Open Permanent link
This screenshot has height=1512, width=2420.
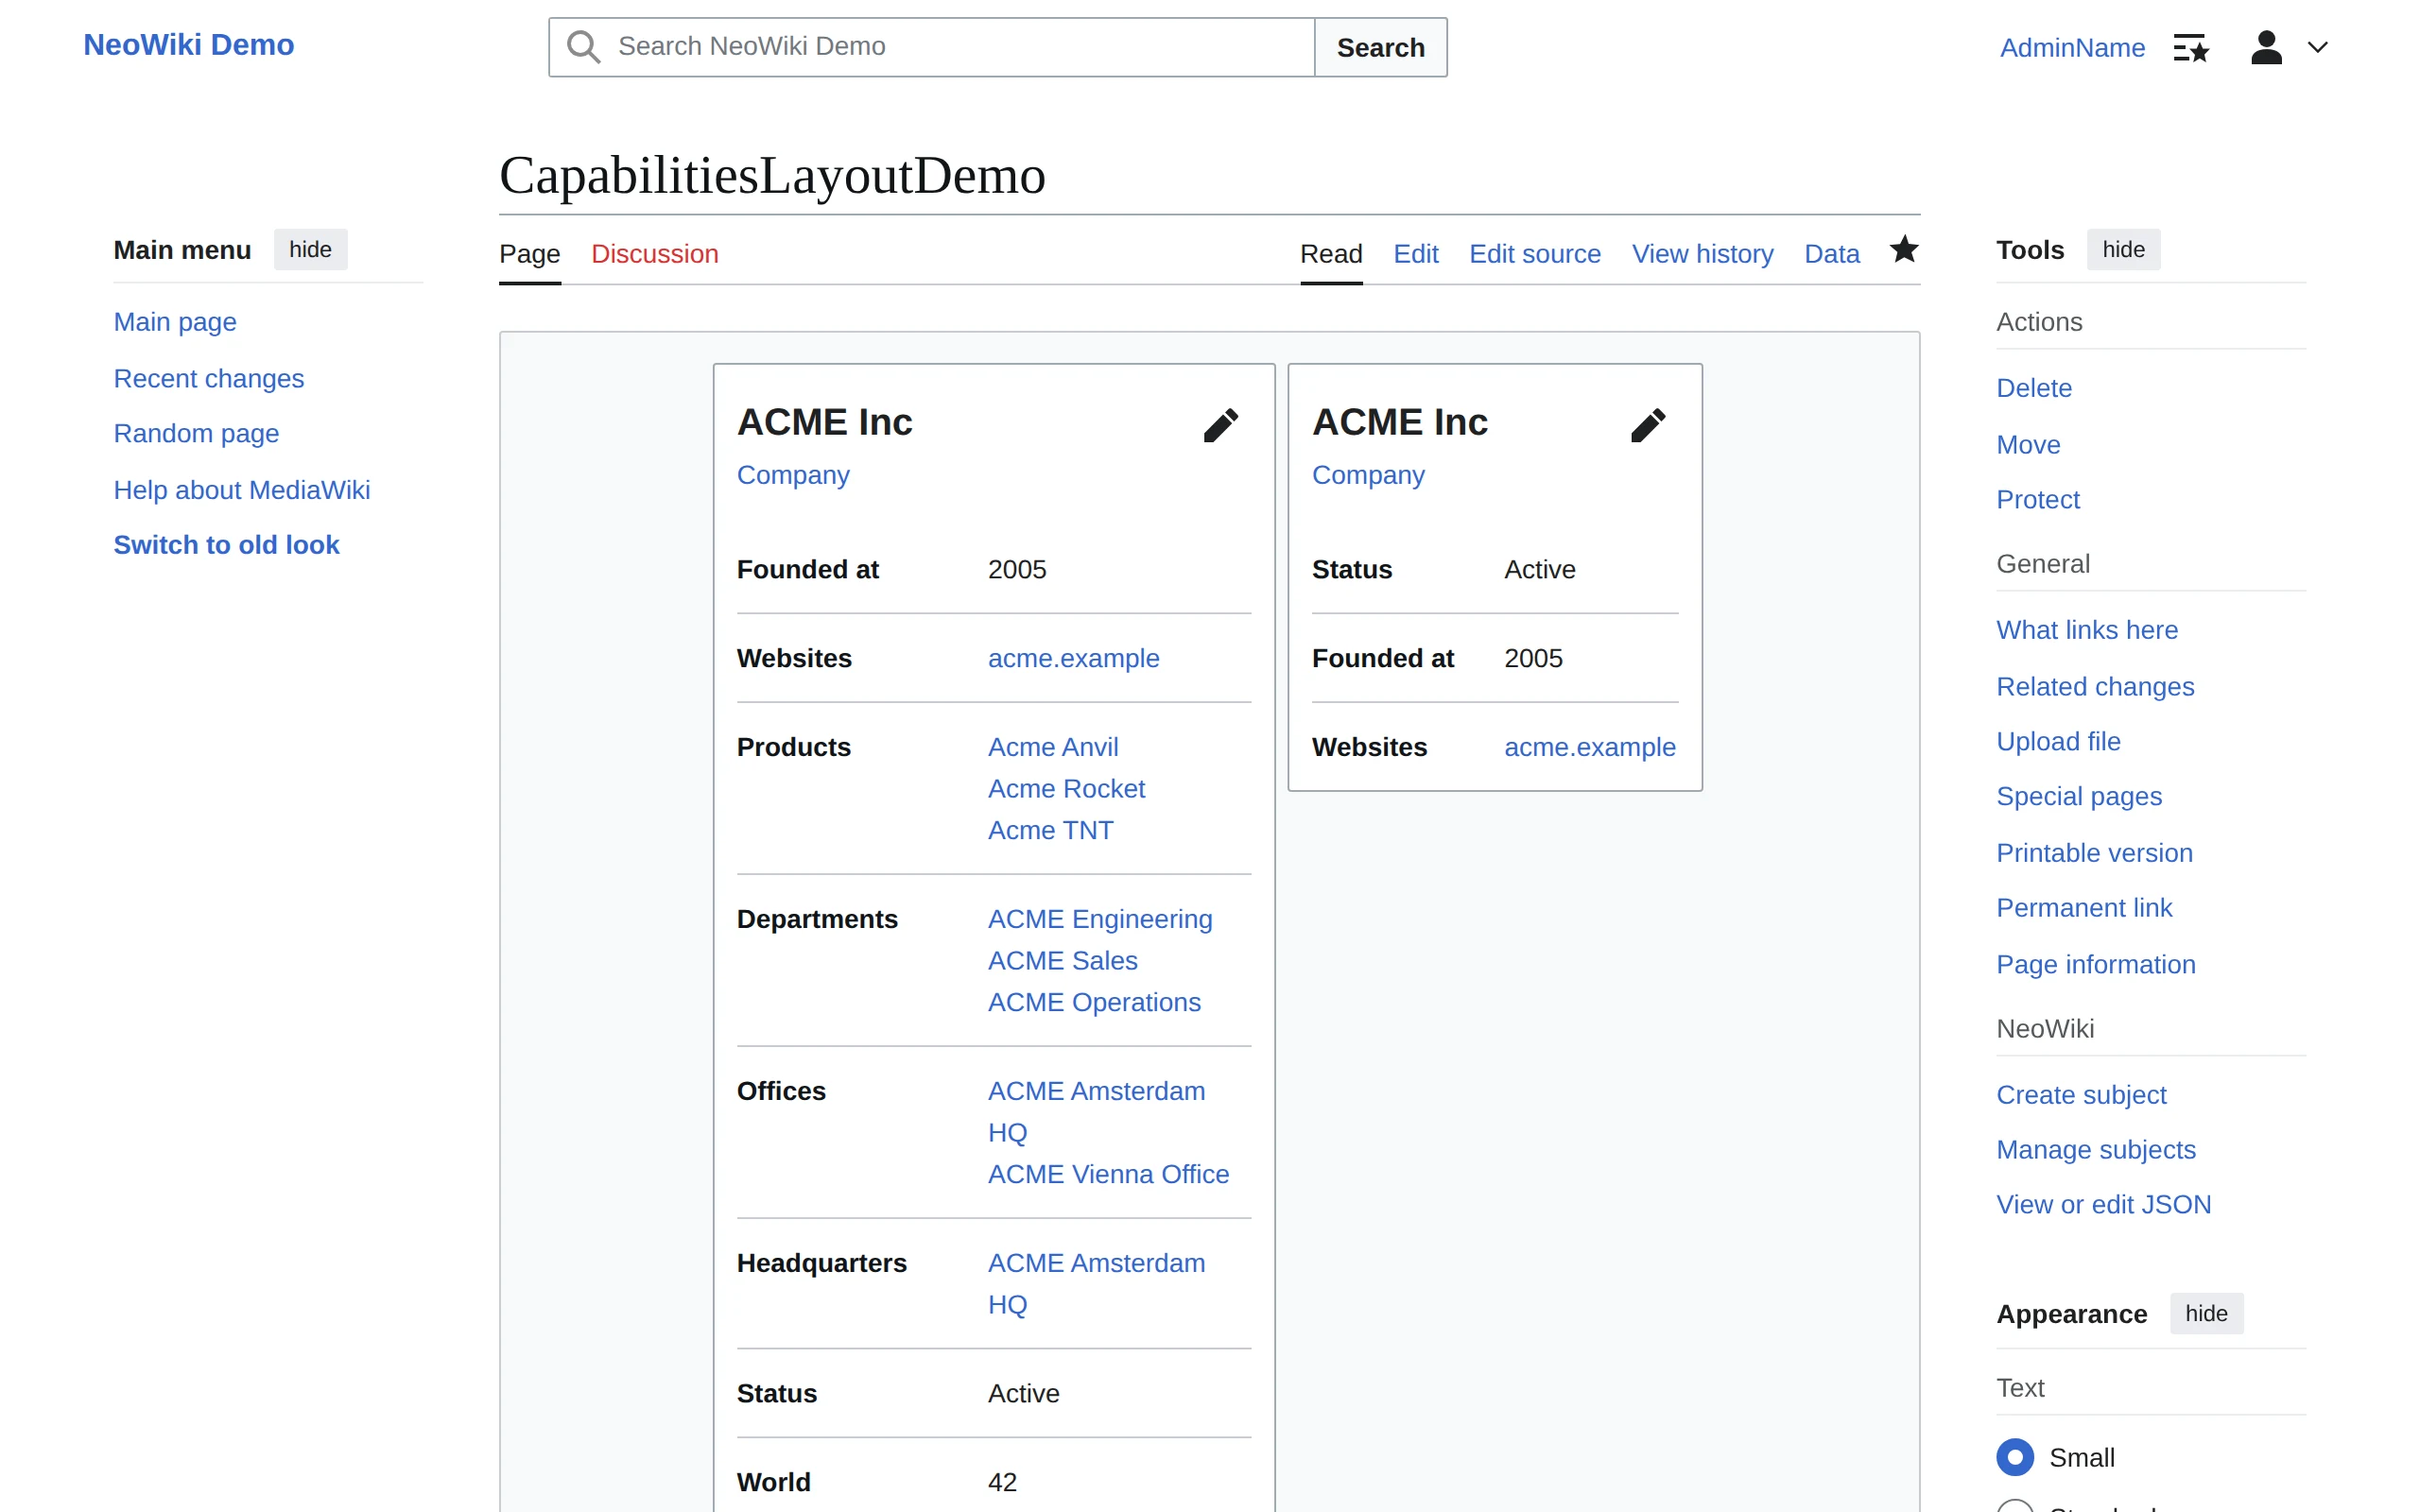coord(2084,908)
